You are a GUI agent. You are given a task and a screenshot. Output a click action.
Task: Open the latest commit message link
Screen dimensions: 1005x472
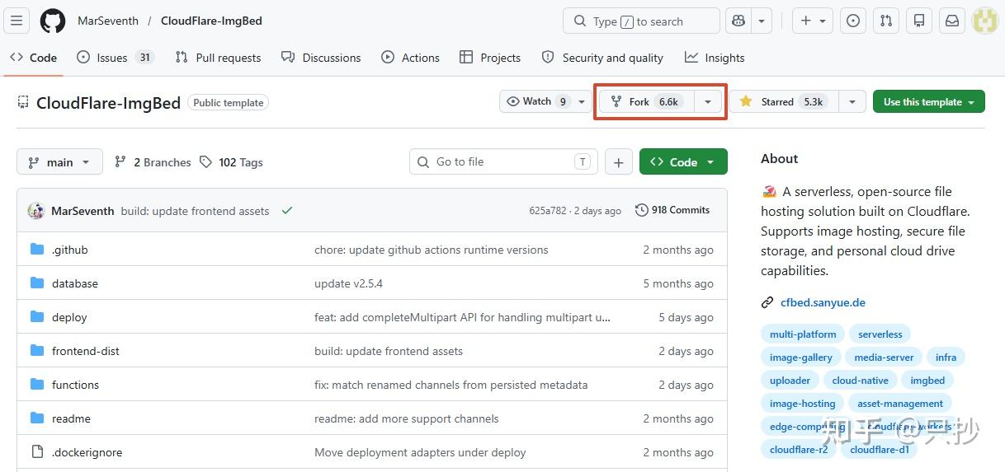(x=195, y=211)
